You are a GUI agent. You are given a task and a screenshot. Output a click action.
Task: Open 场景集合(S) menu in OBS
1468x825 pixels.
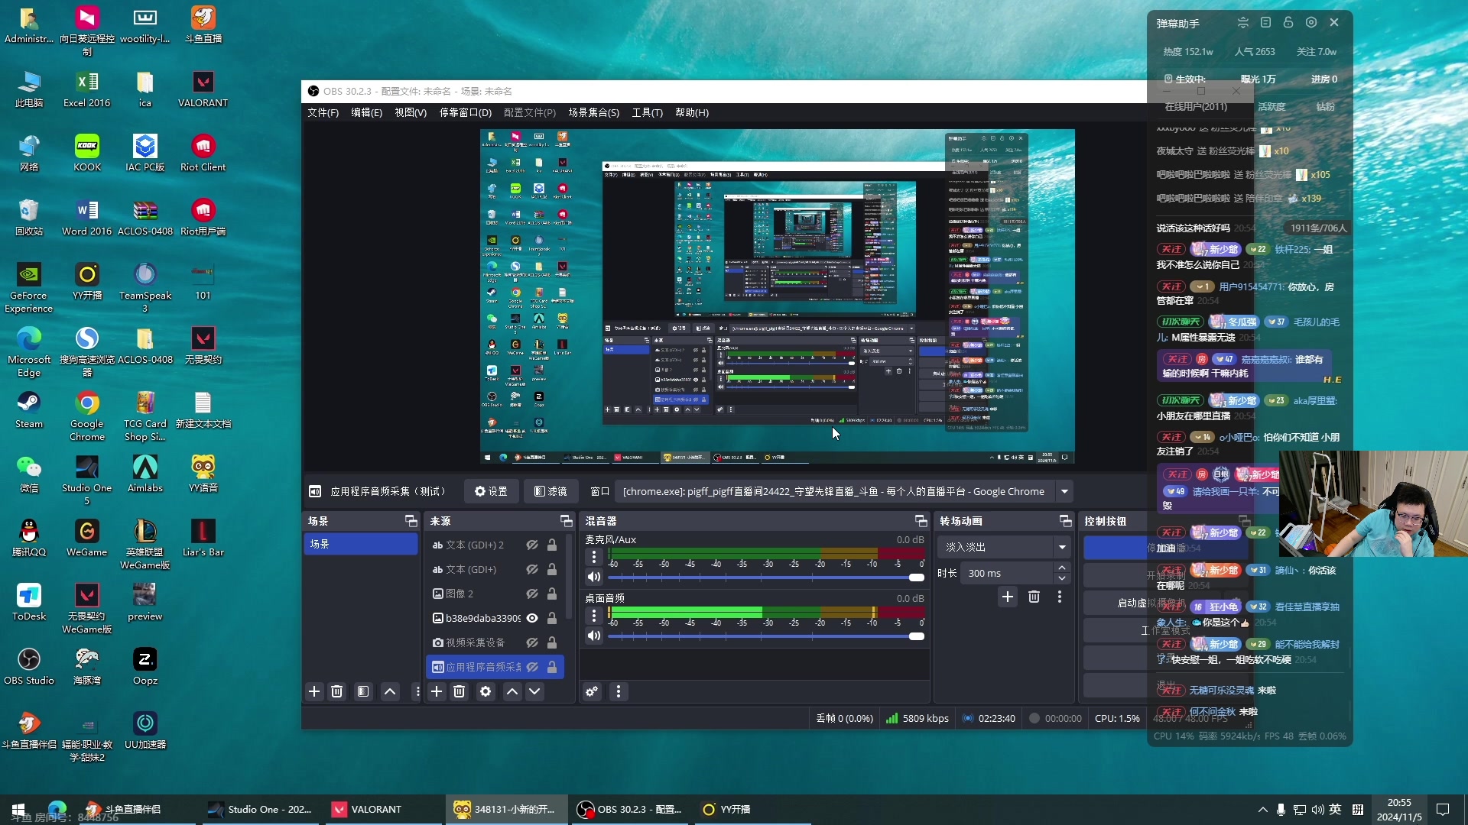(x=593, y=113)
